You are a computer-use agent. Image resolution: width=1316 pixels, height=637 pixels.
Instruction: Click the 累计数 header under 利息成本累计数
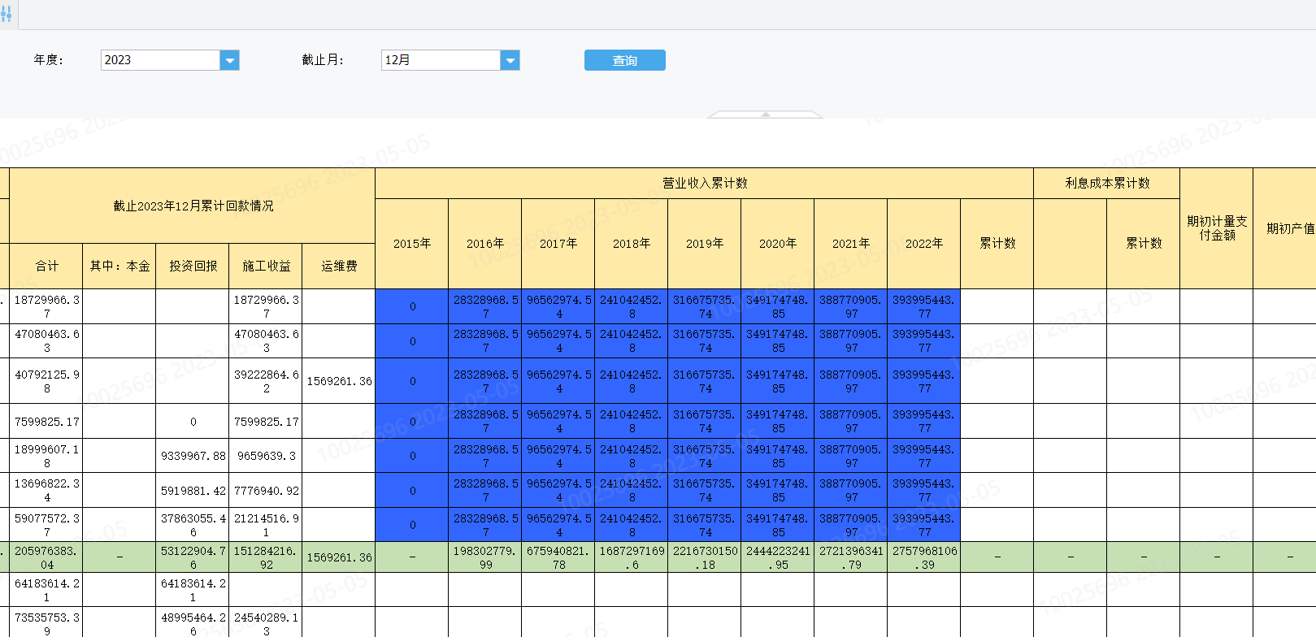pos(1144,243)
